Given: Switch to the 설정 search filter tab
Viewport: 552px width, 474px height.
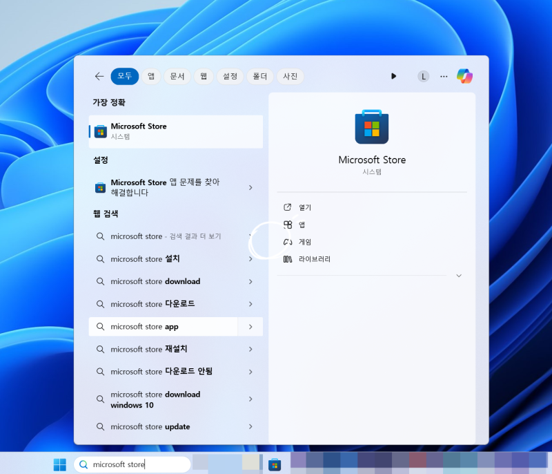Looking at the screenshot, I should tap(230, 76).
